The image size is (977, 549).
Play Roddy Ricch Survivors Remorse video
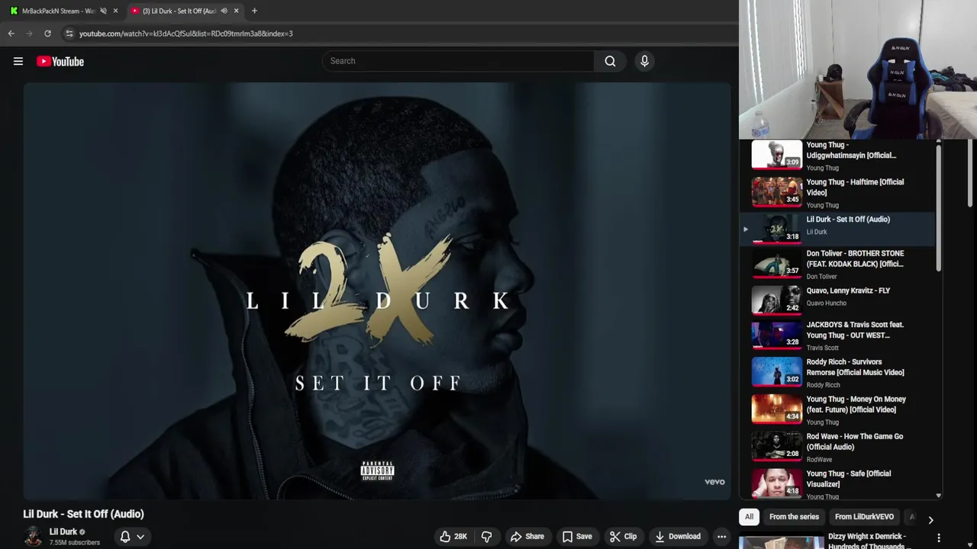click(x=837, y=373)
